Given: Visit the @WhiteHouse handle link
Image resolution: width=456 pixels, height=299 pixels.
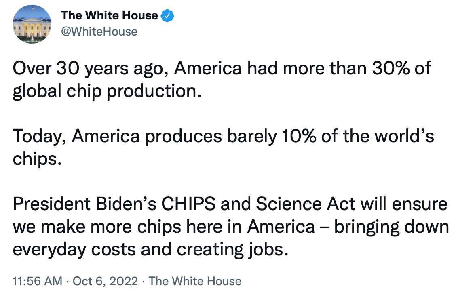Looking at the screenshot, I should tap(99, 32).
